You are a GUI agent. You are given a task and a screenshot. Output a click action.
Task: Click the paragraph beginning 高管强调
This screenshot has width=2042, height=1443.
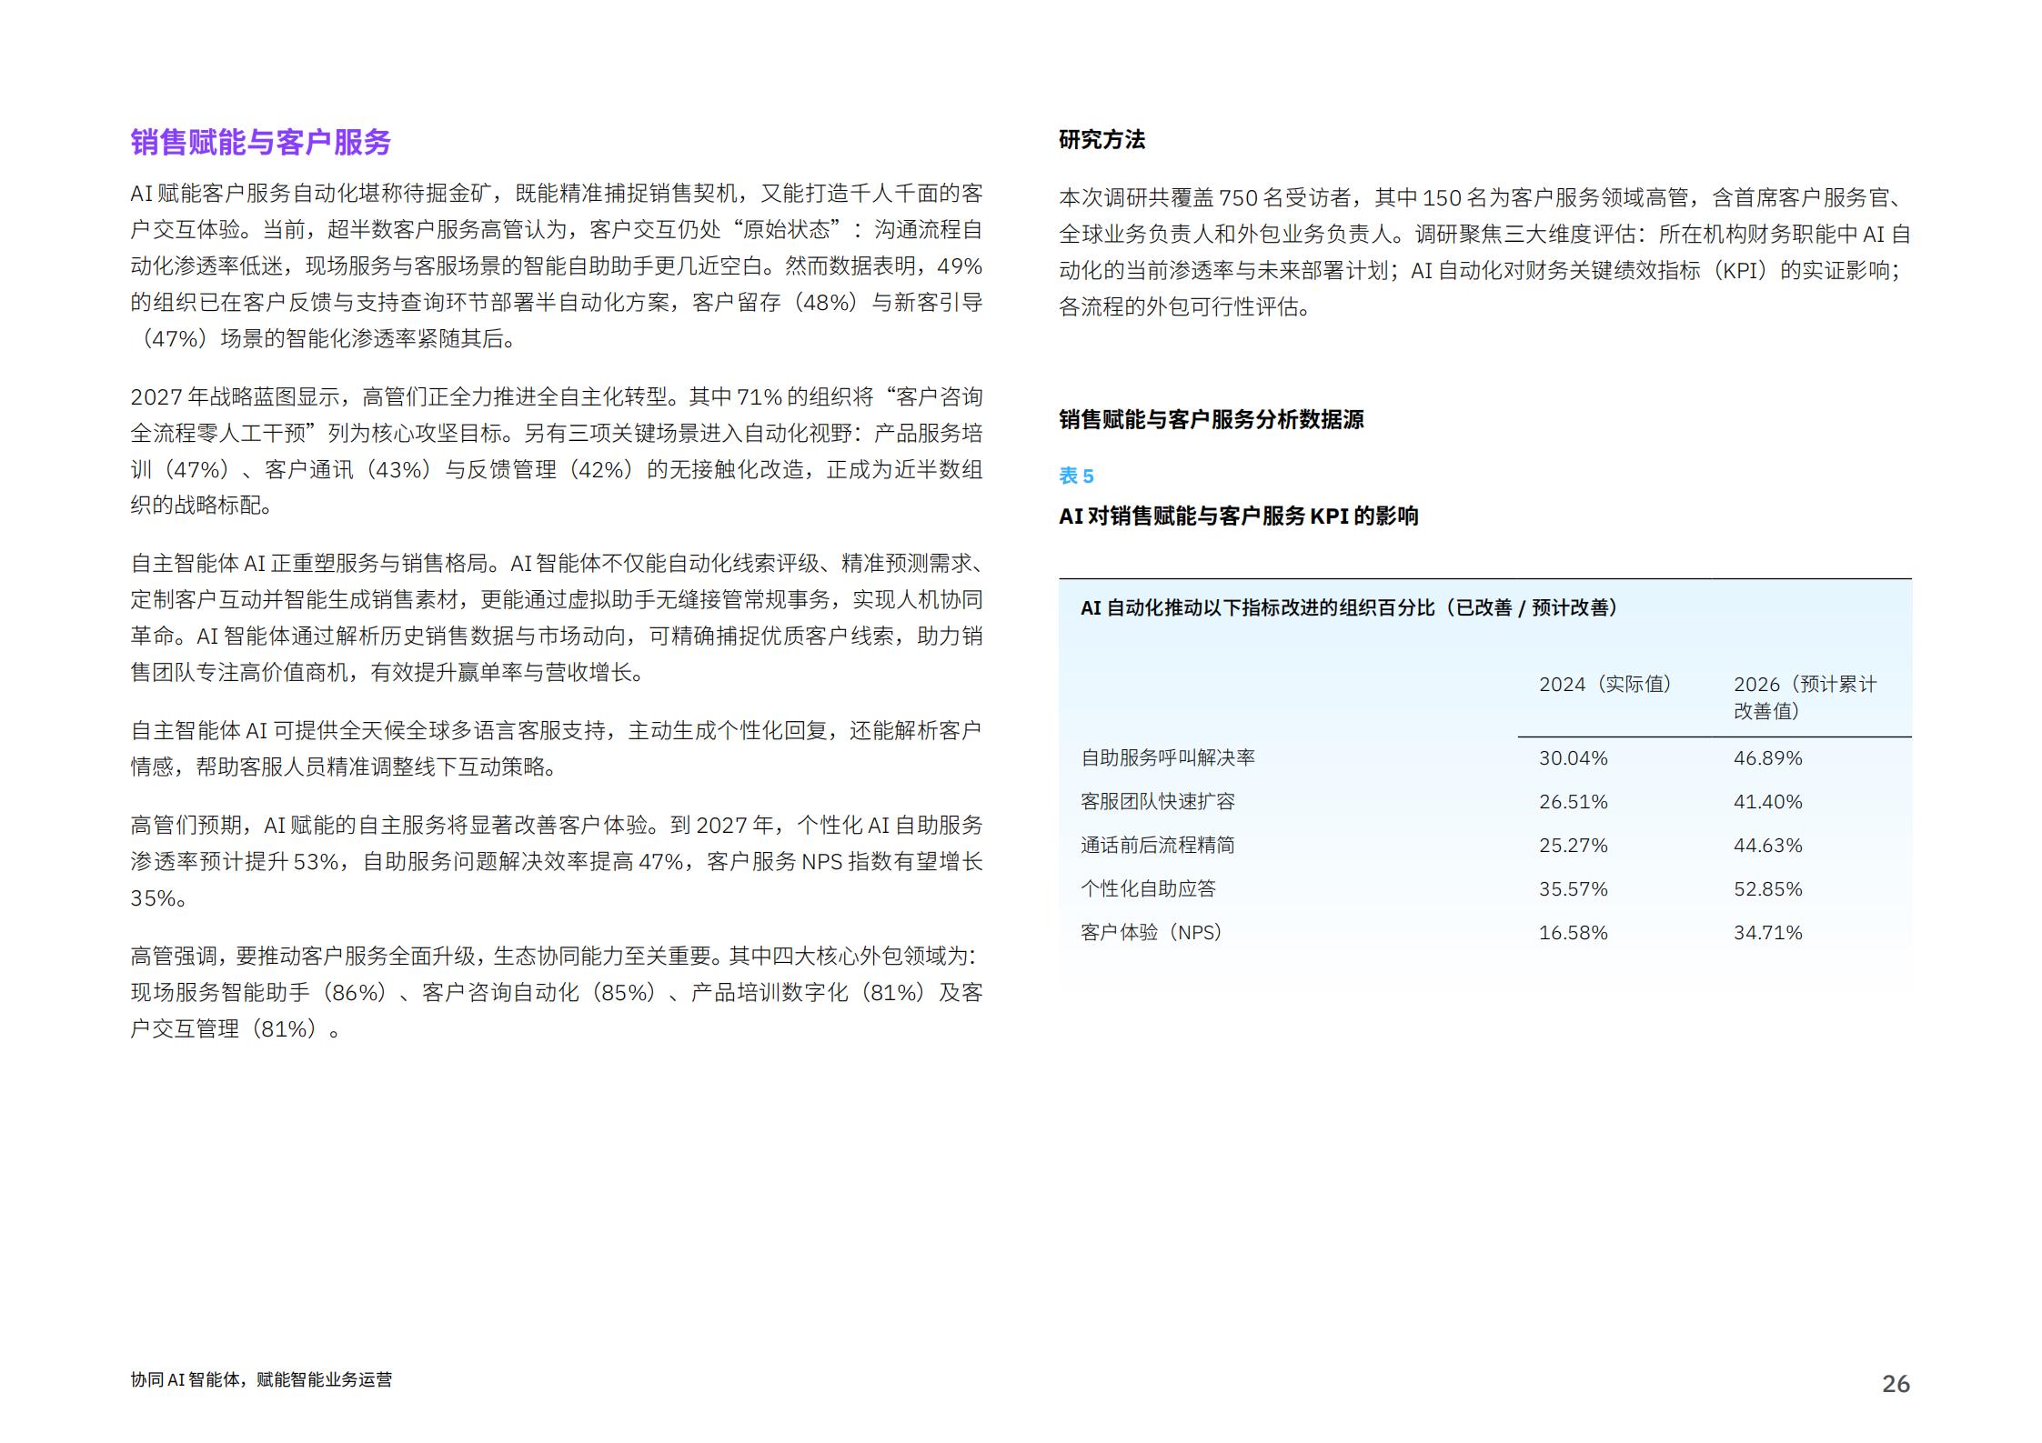point(557,993)
